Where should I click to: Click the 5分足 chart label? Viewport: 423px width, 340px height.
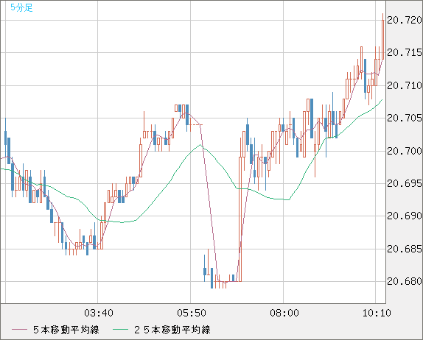[x=21, y=7]
